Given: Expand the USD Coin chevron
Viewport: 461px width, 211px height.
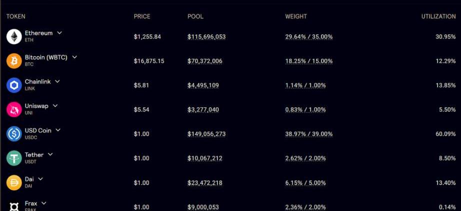Looking at the screenshot, I should [58, 130].
